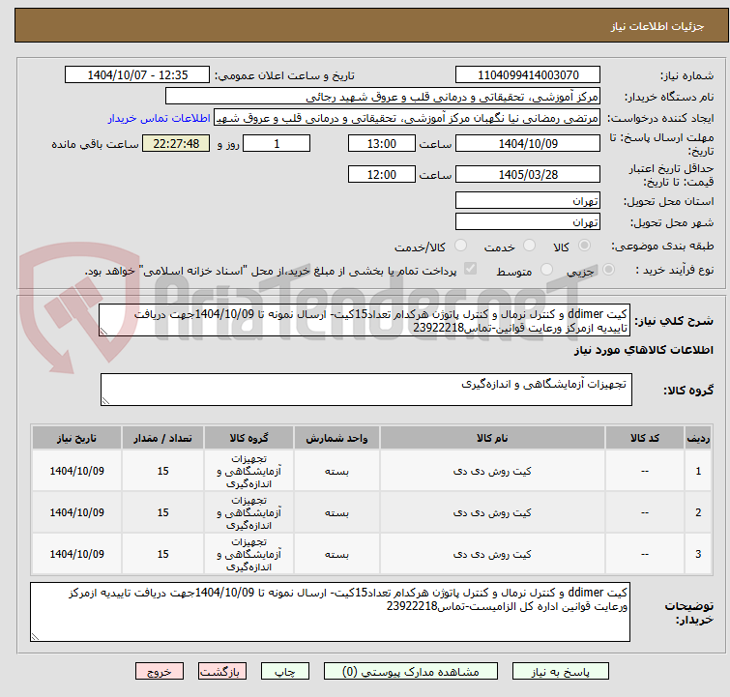Click the استان محل تحویل field
The height and width of the screenshot is (697, 730).
pyautogui.click(x=528, y=201)
